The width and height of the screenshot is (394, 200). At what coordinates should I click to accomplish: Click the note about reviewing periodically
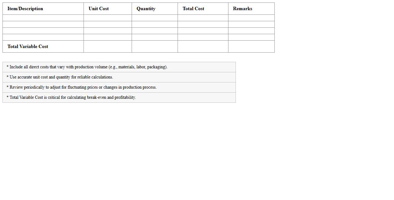[x=82, y=87]
